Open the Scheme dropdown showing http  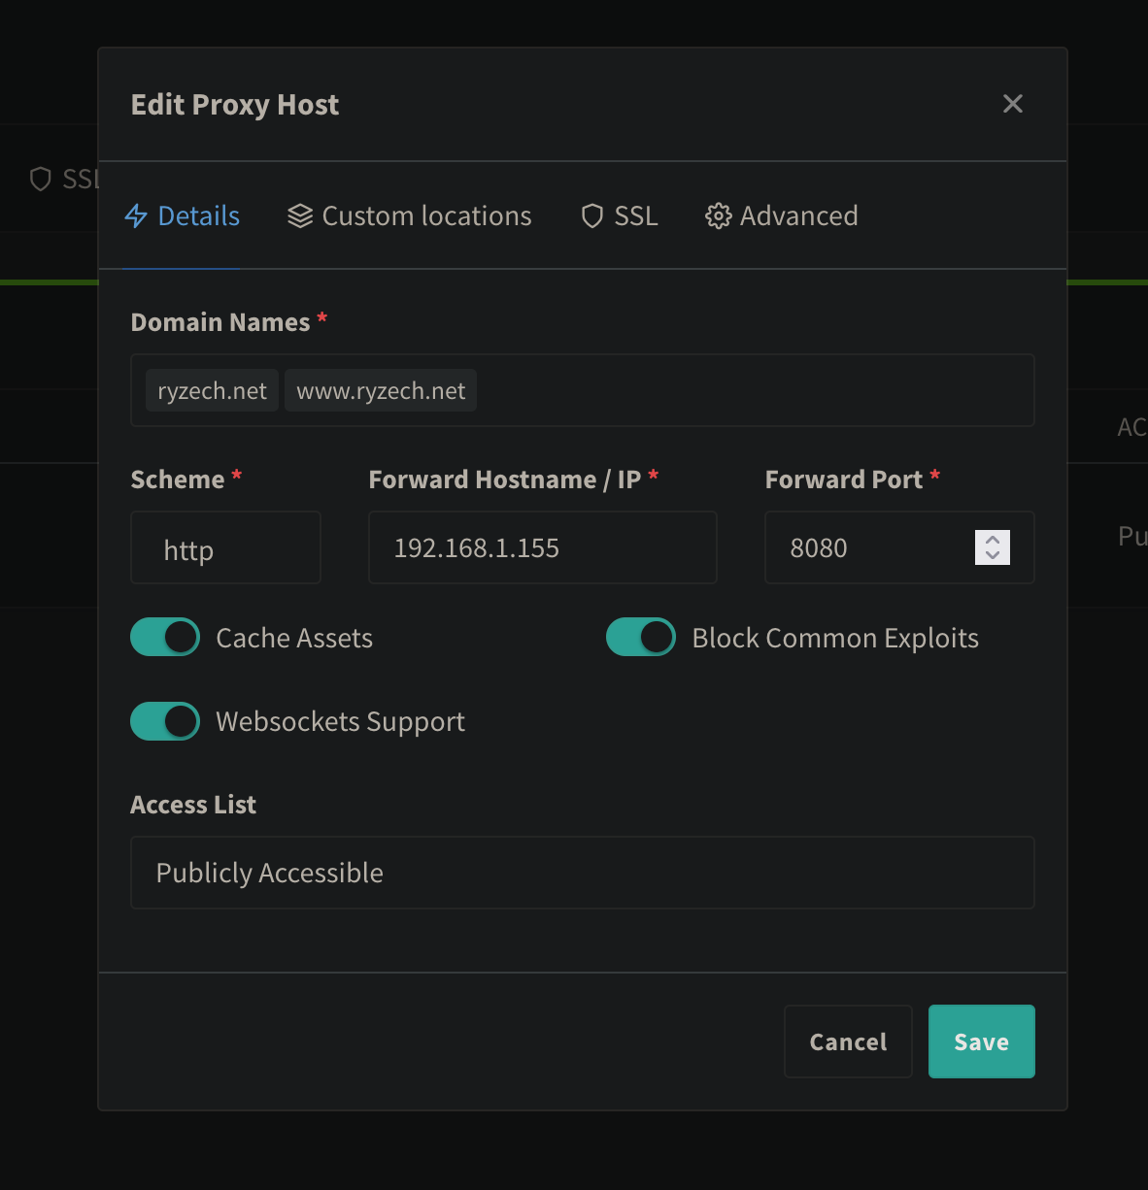pos(225,548)
